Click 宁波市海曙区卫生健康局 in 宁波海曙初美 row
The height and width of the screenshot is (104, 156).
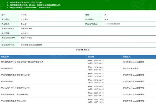pyautogui.click(x=133, y=101)
